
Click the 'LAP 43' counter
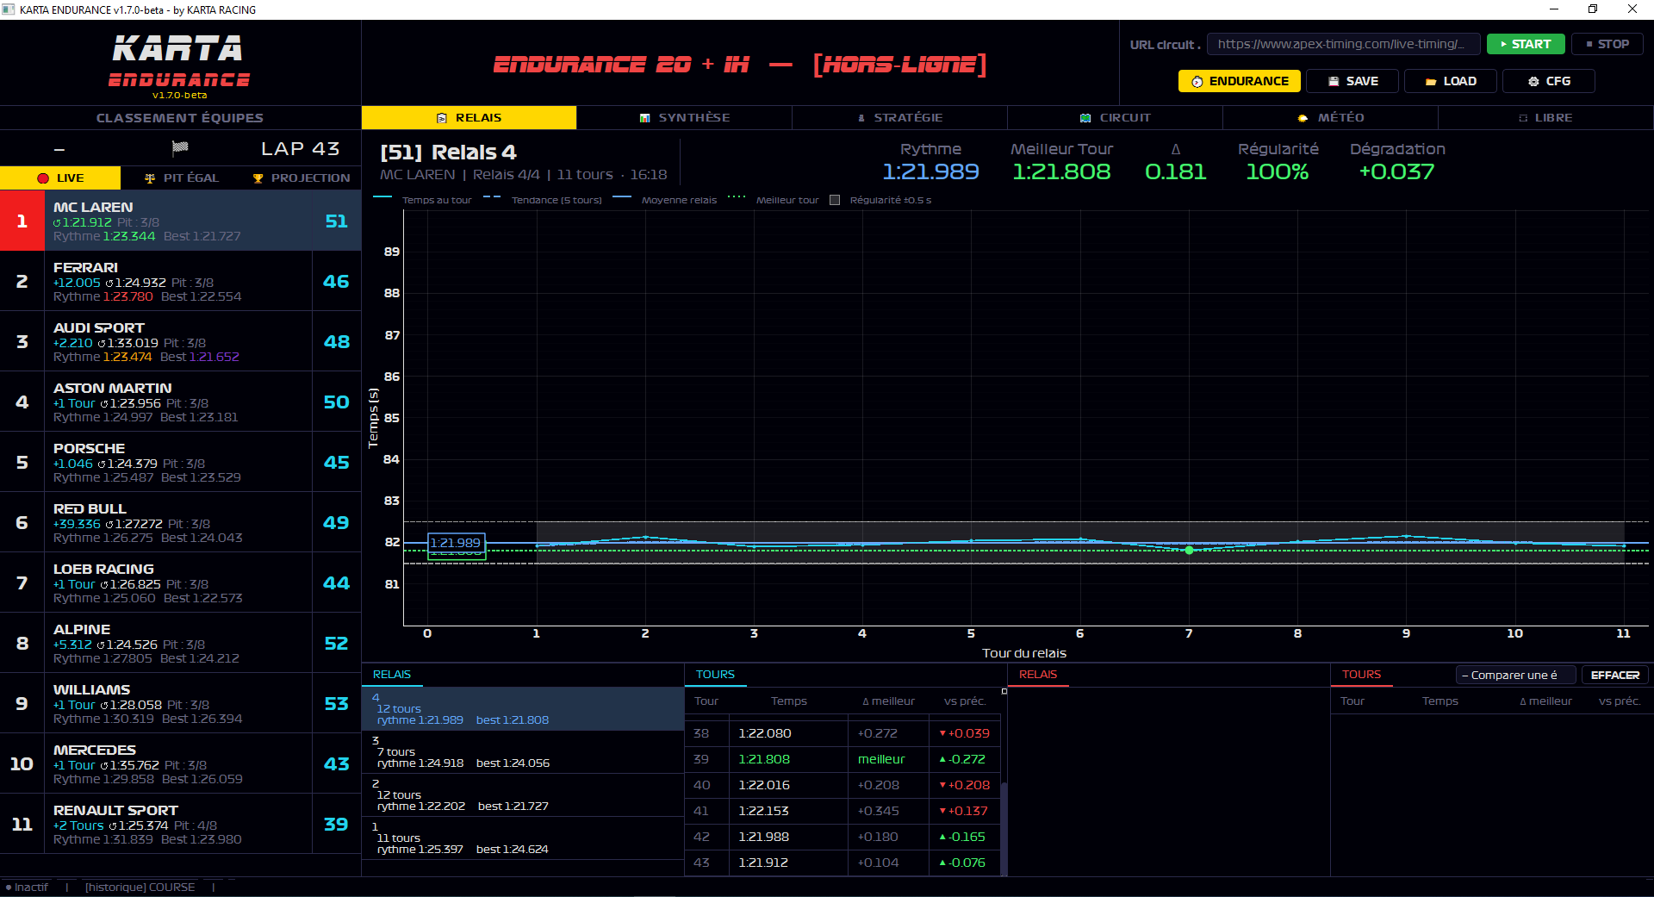301,149
